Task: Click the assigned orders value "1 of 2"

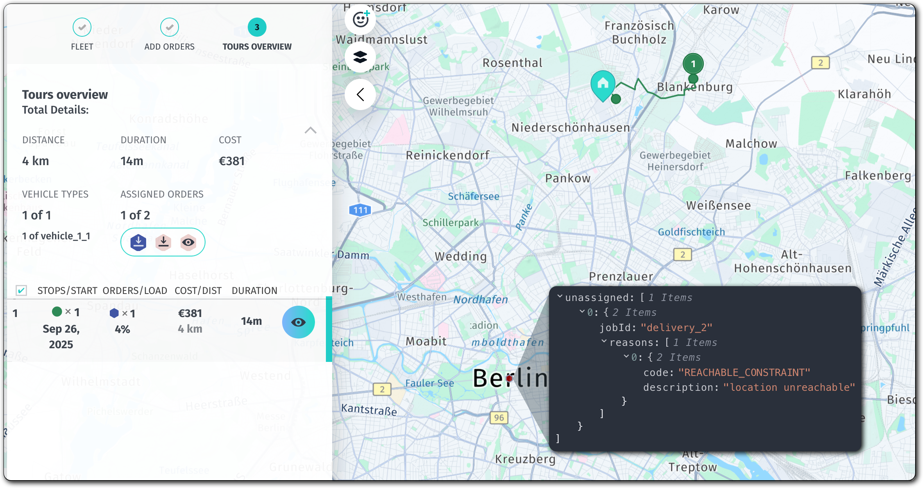Action: point(135,215)
